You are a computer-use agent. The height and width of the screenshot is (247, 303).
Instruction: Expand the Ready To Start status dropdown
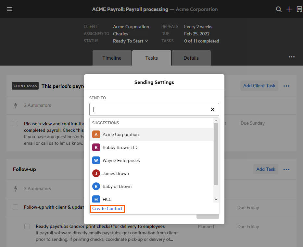click(x=131, y=41)
